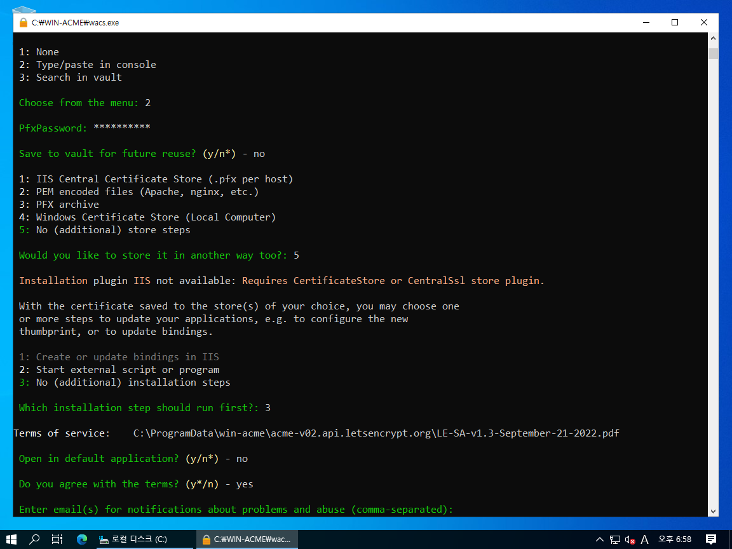The height and width of the screenshot is (549, 732).
Task: Click the Show desktop strip at taskbar edge
Action: coord(730,539)
